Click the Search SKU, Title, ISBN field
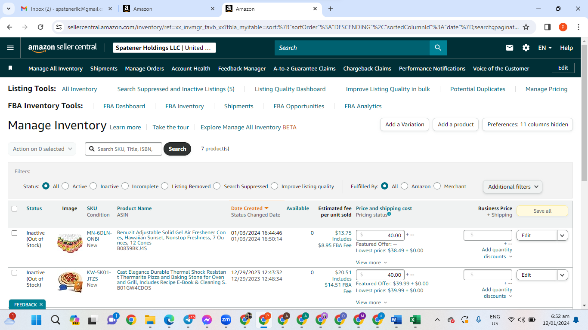This screenshot has width=588, height=330. pyautogui.click(x=124, y=149)
